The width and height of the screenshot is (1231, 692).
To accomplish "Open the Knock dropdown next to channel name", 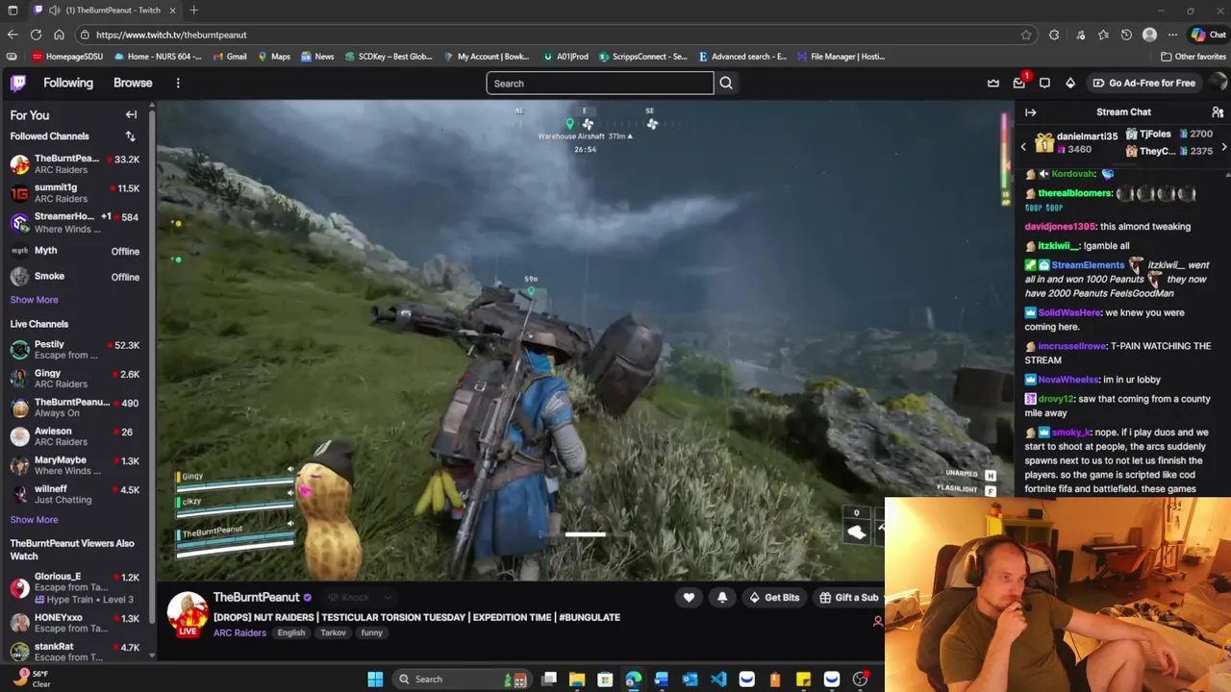I will click(359, 598).
